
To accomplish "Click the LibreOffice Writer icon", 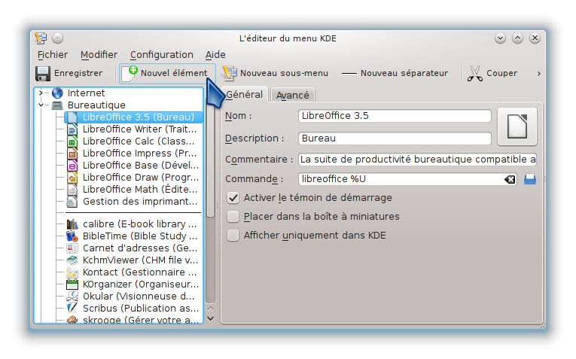I will point(72,129).
